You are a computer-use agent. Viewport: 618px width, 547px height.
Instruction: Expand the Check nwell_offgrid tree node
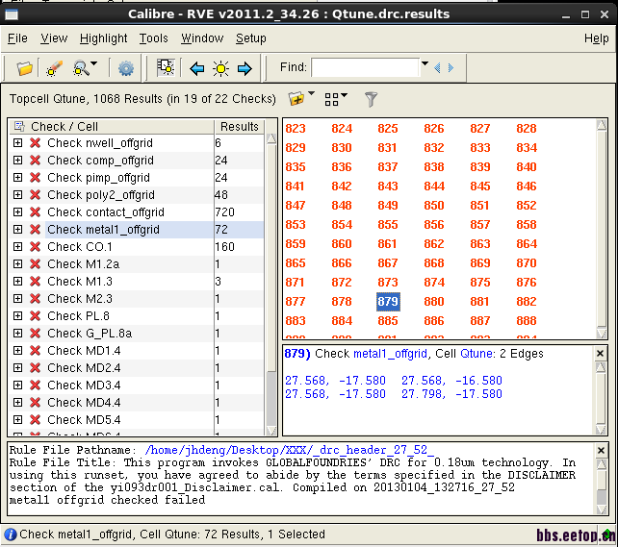(17, 143)
